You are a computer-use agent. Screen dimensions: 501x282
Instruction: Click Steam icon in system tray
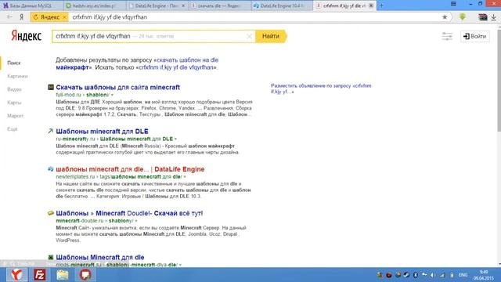tap(406, 275)
